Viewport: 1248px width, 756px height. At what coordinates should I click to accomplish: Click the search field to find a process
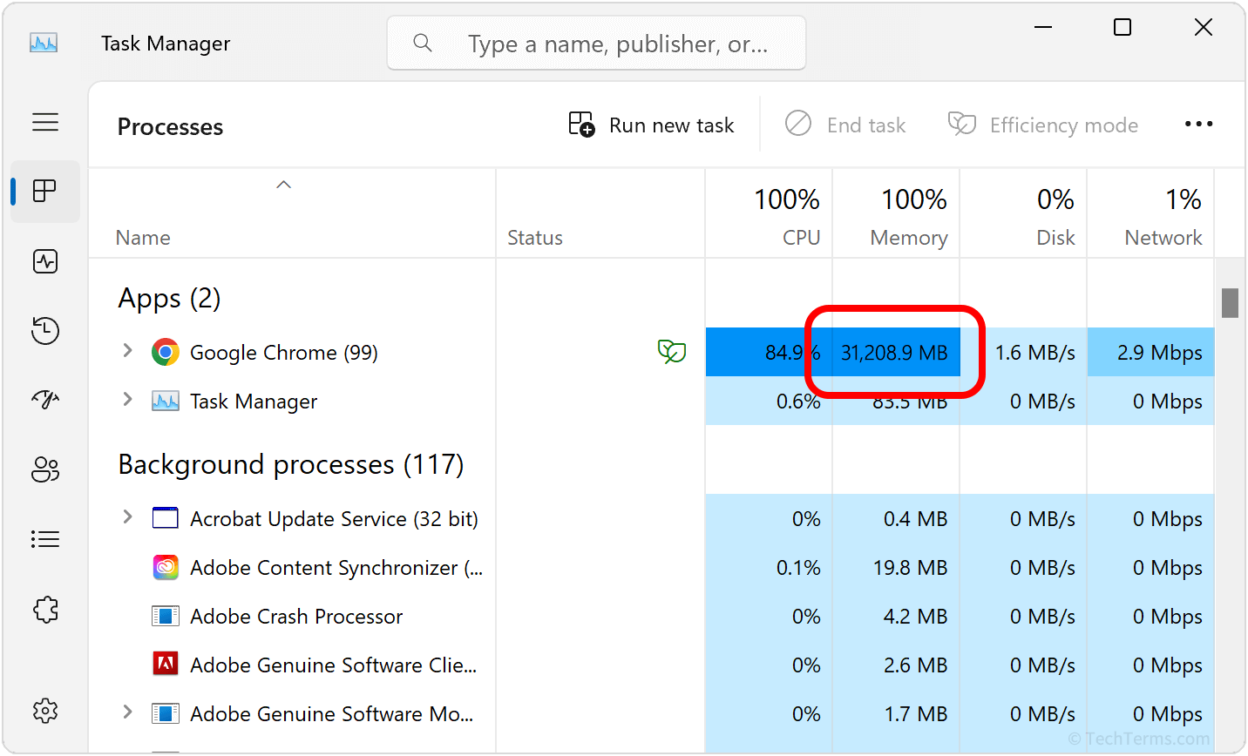pyautogui.click(x=597, y=42)
